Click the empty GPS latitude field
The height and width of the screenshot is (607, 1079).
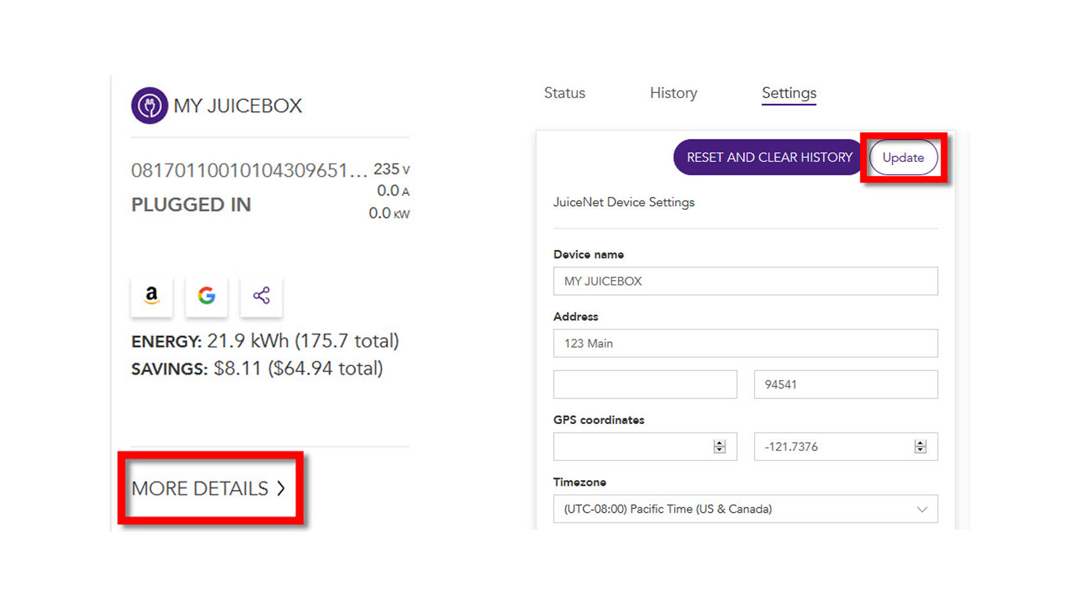pyautogui.click(x=631, y=447)
